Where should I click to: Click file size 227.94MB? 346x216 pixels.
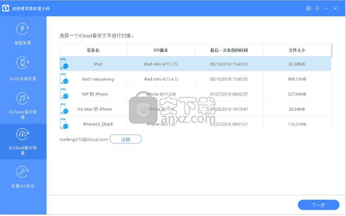point(297,94)
